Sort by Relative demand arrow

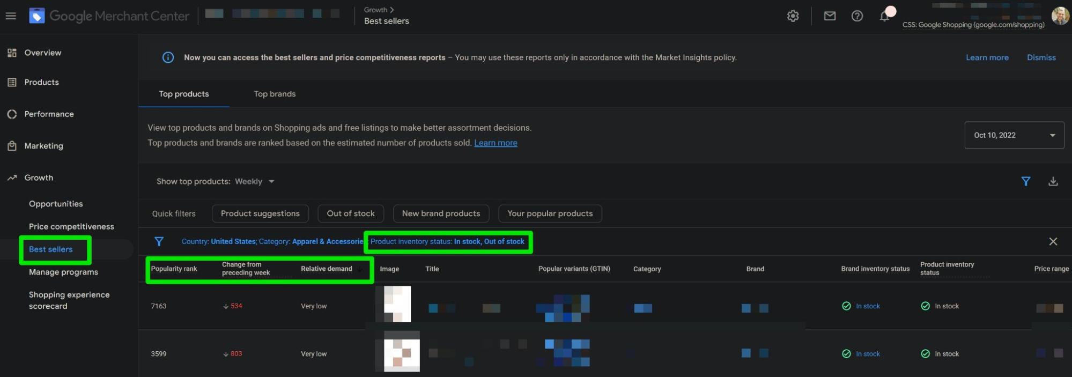coord(360,269)
